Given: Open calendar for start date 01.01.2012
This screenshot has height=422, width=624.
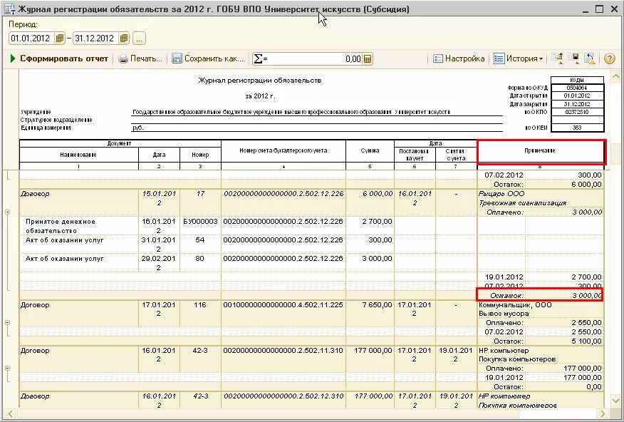Looking at the screenshot, I should pyautogui.click(x=60, y=38).
